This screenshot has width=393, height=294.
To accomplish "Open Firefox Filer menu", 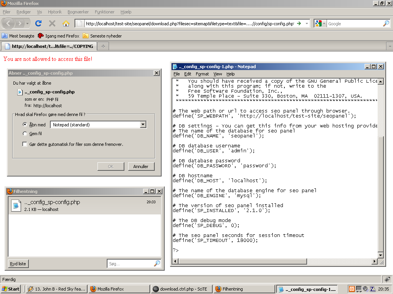I will point(7,12).
